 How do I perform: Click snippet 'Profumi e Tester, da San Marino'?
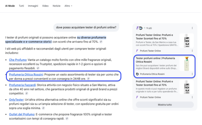click(x=157, y=44)
